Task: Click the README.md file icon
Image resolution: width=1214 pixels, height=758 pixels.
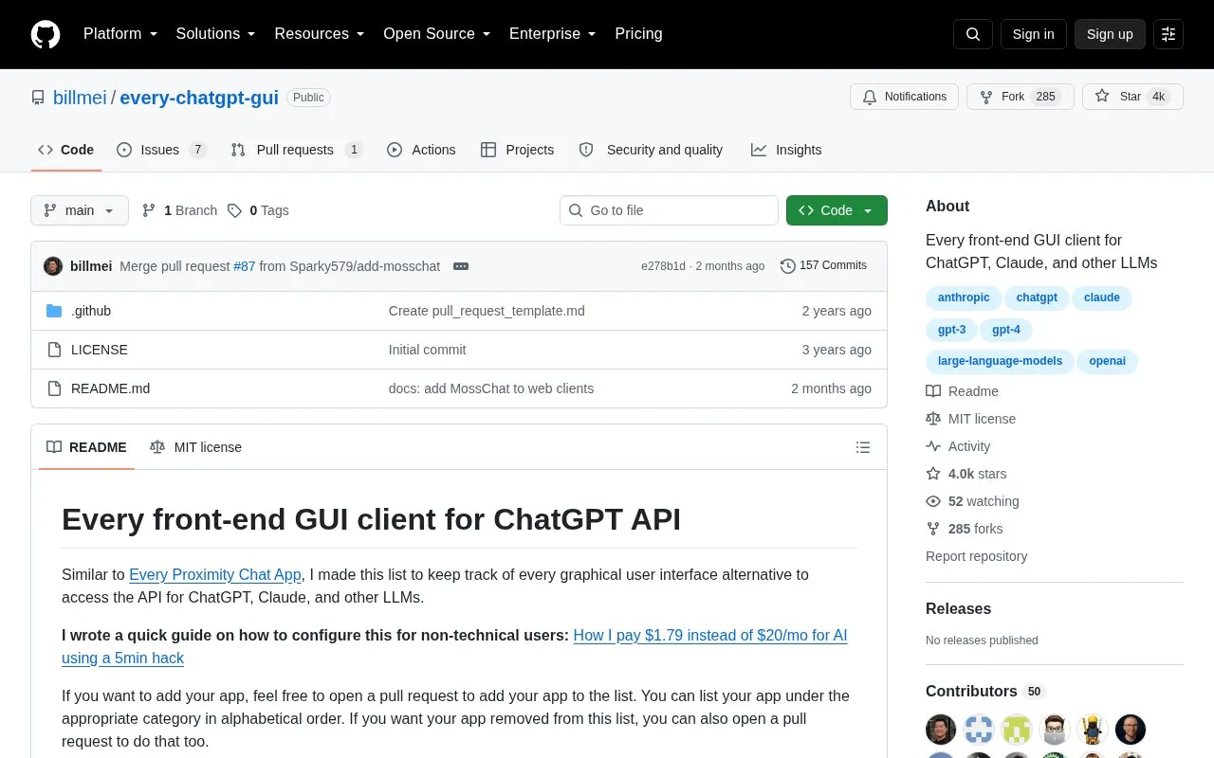Action: (x=54, y=388)
